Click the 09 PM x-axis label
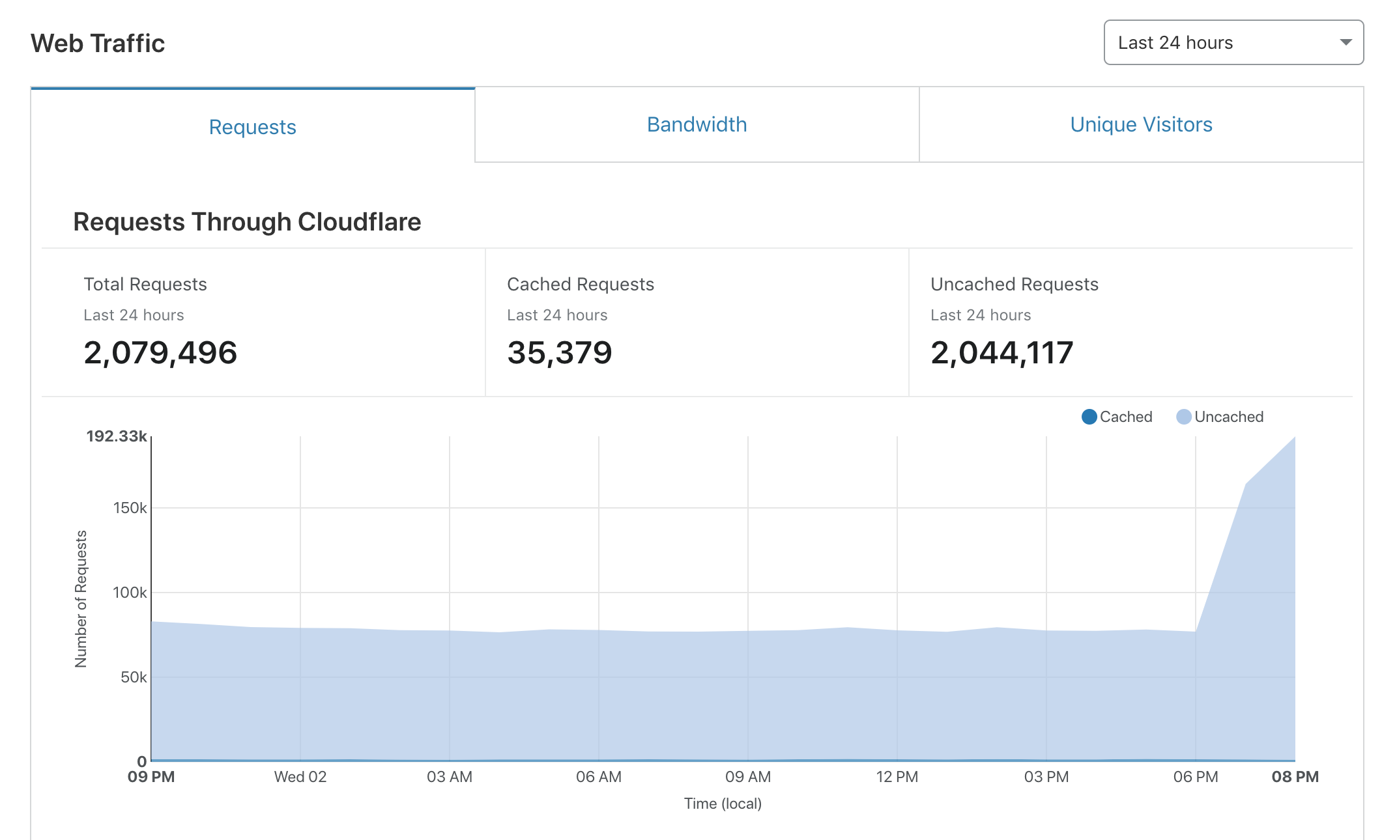The image size is (1397, 840). (x=151, y=777)
